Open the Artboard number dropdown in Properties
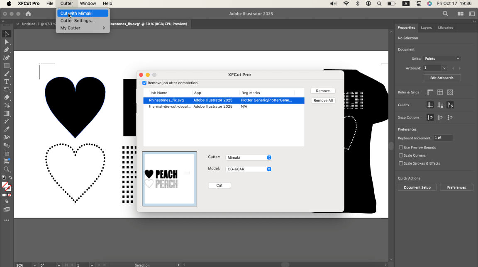 click(444, 68)
